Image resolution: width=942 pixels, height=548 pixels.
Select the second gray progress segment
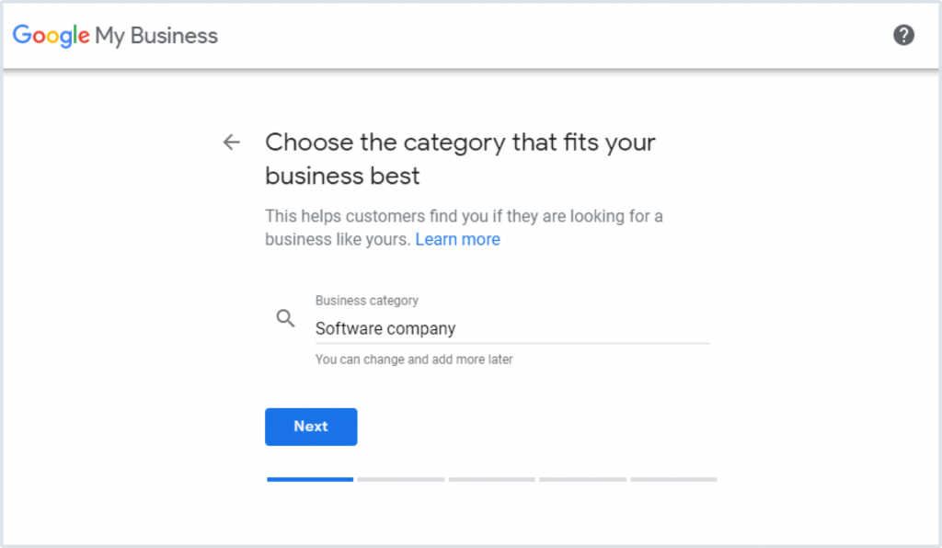tap(400, 479)
